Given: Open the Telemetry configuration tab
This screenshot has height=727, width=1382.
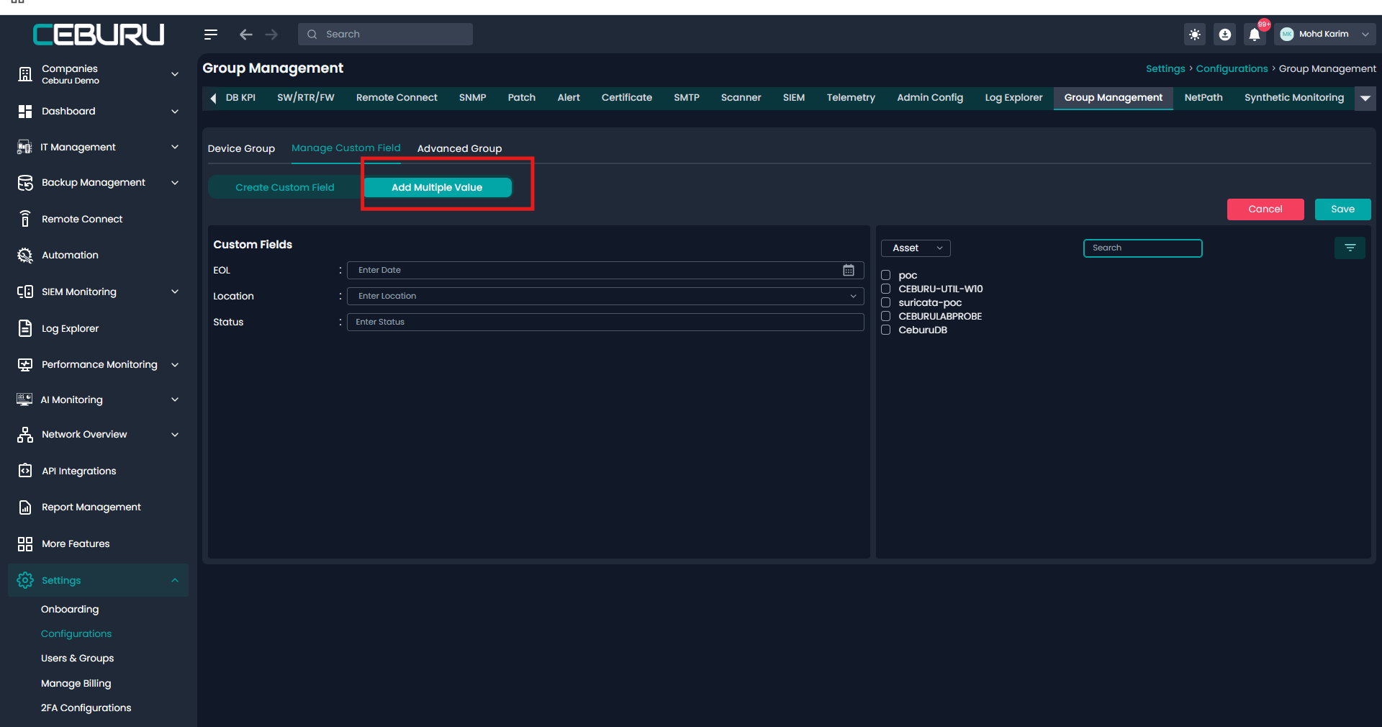Looking at the screenshot, I should (851, 98).
